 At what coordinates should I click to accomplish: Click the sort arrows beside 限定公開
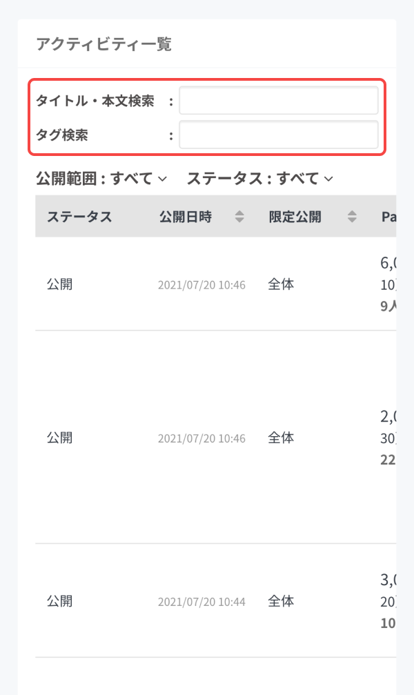click(352, 217)
